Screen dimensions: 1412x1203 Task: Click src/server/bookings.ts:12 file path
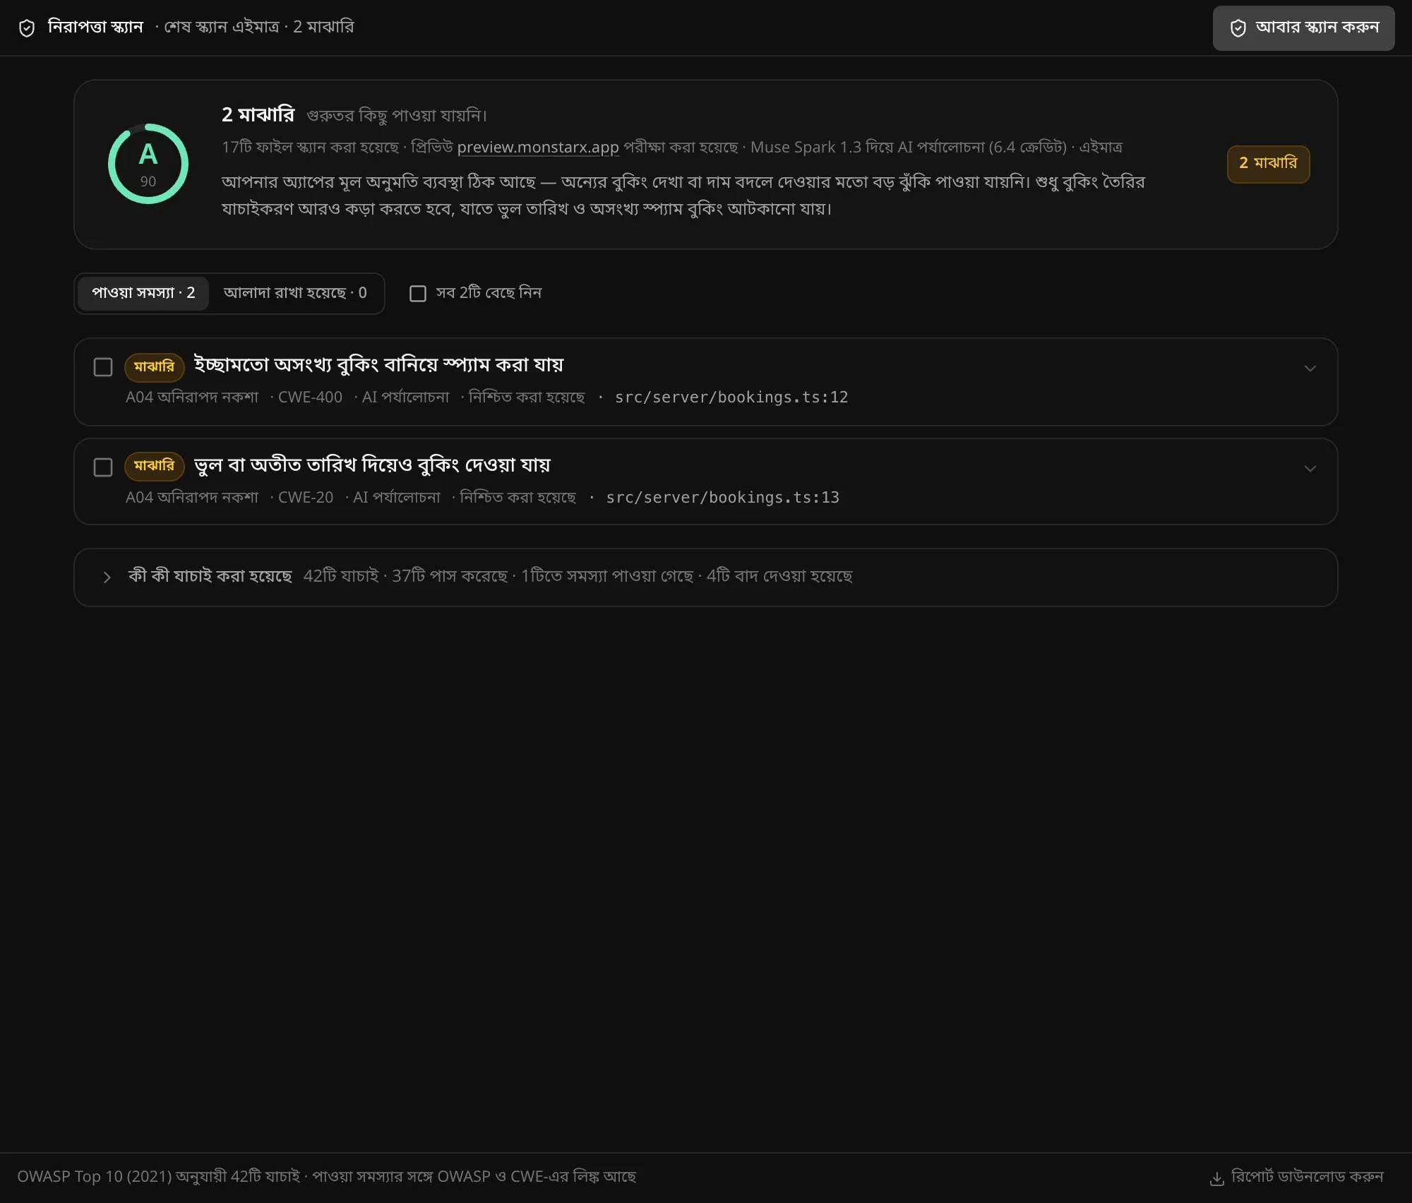click(731, 397)
